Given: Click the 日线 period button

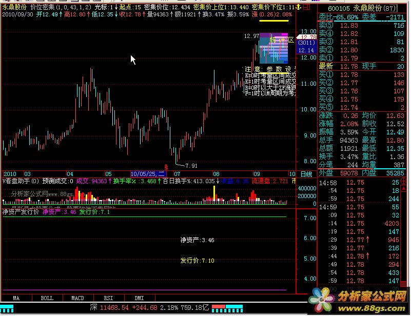Looking at the screenshot, I should 306,174.
